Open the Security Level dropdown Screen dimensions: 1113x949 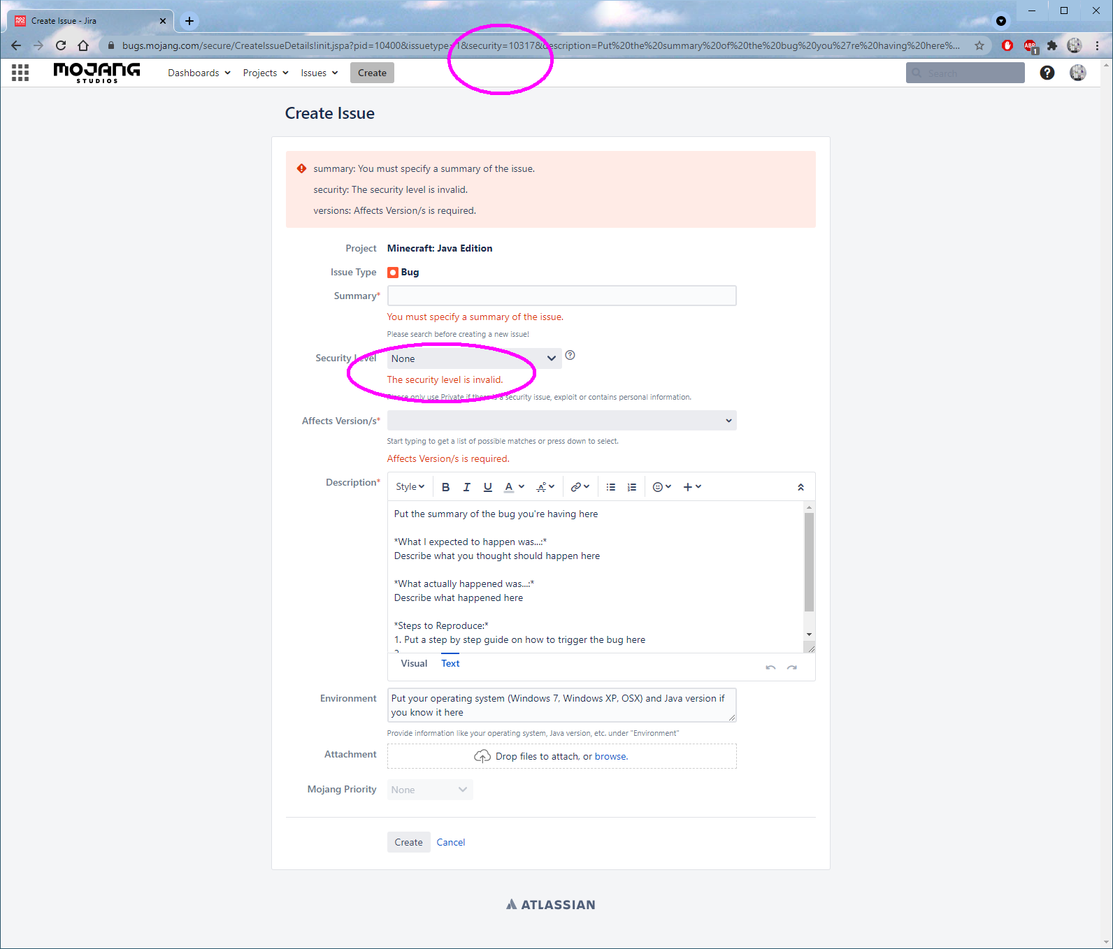(474, 358)
